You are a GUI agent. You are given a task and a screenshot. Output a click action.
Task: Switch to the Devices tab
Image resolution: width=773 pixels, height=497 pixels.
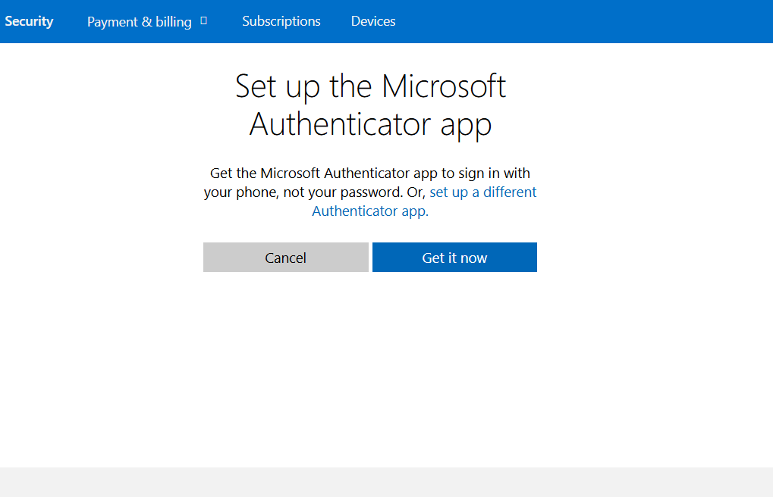[373, 21]
